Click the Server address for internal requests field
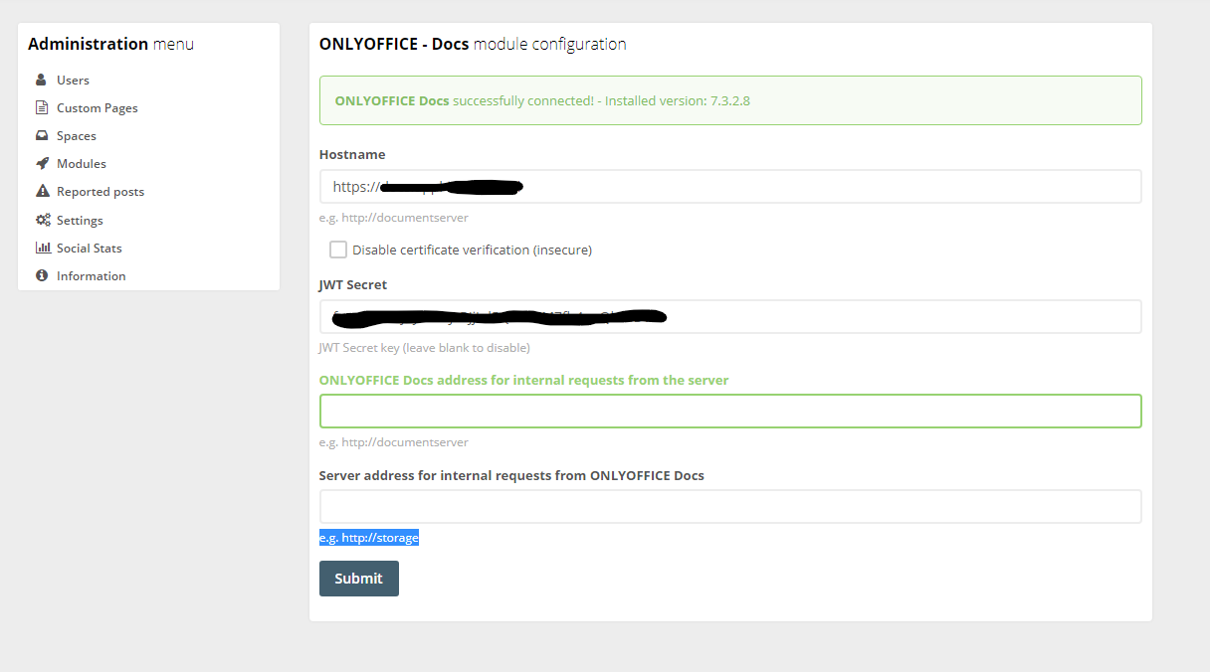The width and height of the screenshot is (1210, 672). tap(730, 506)
